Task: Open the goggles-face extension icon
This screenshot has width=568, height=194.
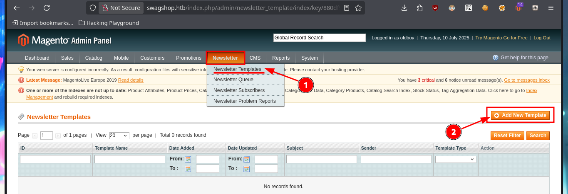Action: (452, 8)
